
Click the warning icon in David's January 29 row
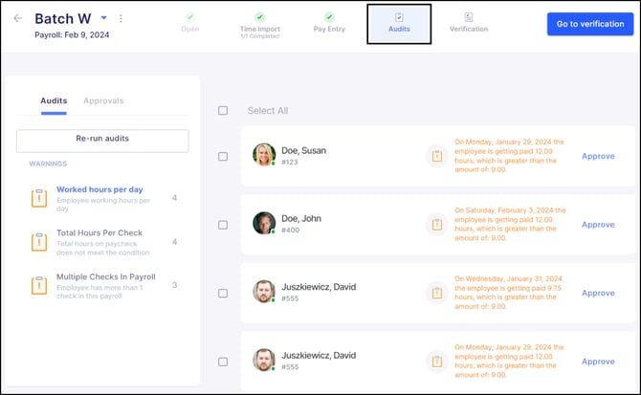[x=437, y=362]
